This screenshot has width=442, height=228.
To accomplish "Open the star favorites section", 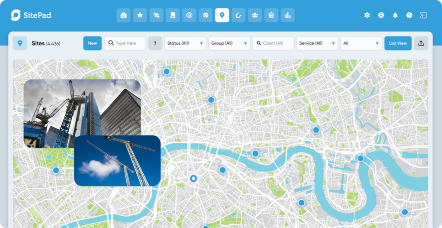I will click(x=140, y=15).
